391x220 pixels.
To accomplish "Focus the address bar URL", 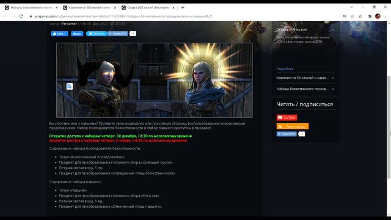I will 123,16.
